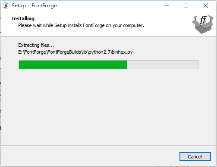Click the disabled maximize button
Image resolution: width=217 pixels, height=167 pixels.
186,6
